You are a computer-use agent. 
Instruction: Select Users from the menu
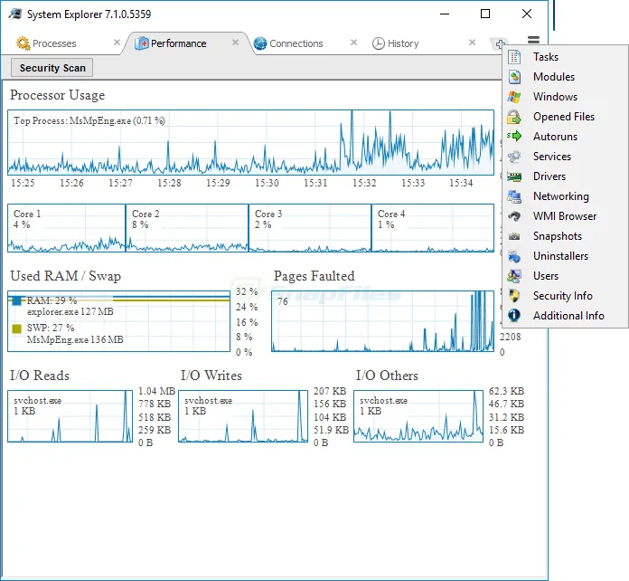point(565,276)
